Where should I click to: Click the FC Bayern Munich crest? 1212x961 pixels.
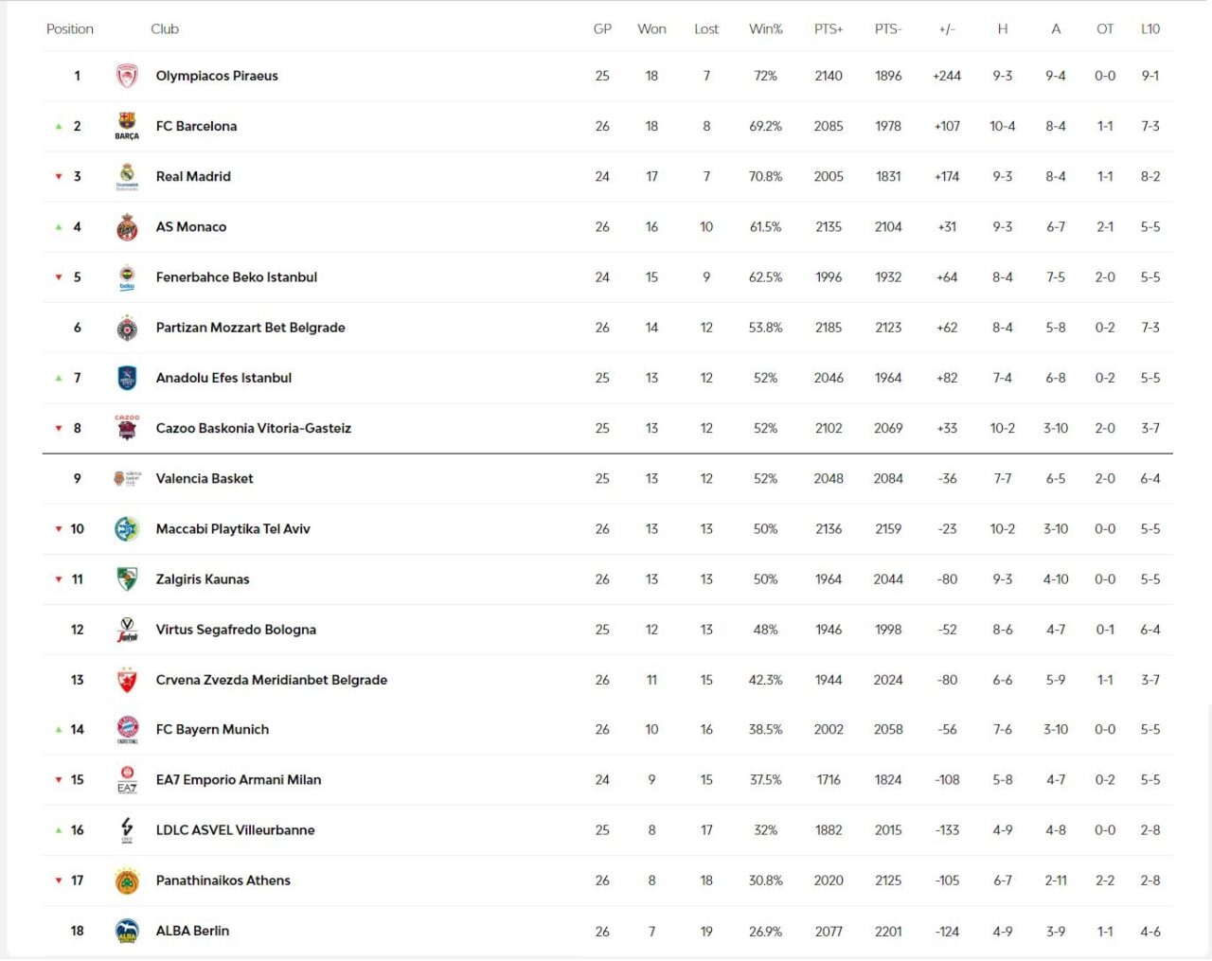pyautogui.click(x=127, y=729)
